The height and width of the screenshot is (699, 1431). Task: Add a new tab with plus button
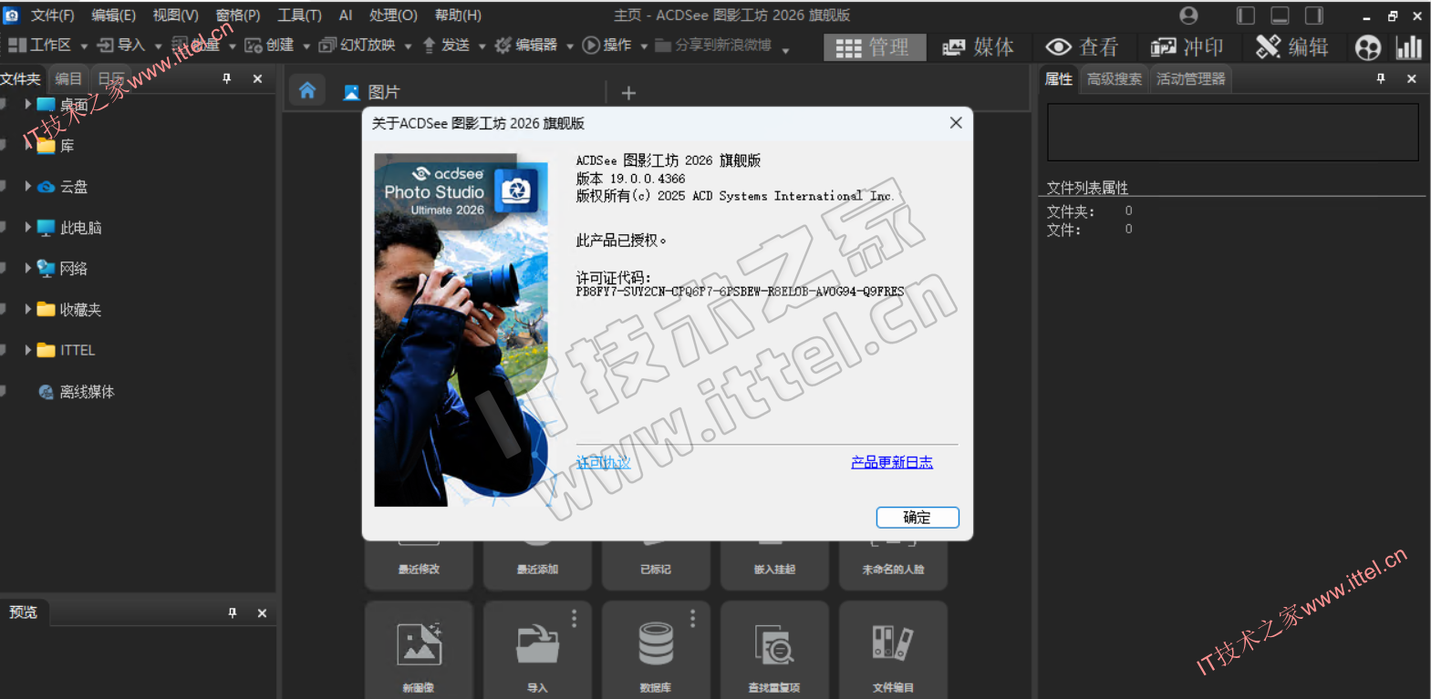point(628,93)
